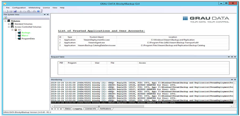Click the ProgramData folder icon
240x116 pixels.
(x=19, y=38)
